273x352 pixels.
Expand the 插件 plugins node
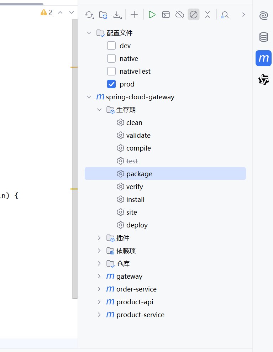click(99, 238)
